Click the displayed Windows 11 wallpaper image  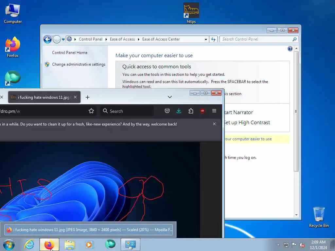click(100, 181)
